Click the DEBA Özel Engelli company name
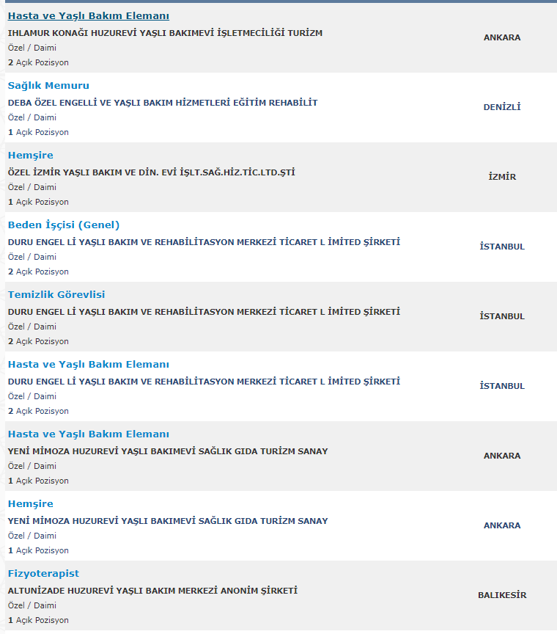The width and height of the screenshot is (557, 634). pos(163,103)
